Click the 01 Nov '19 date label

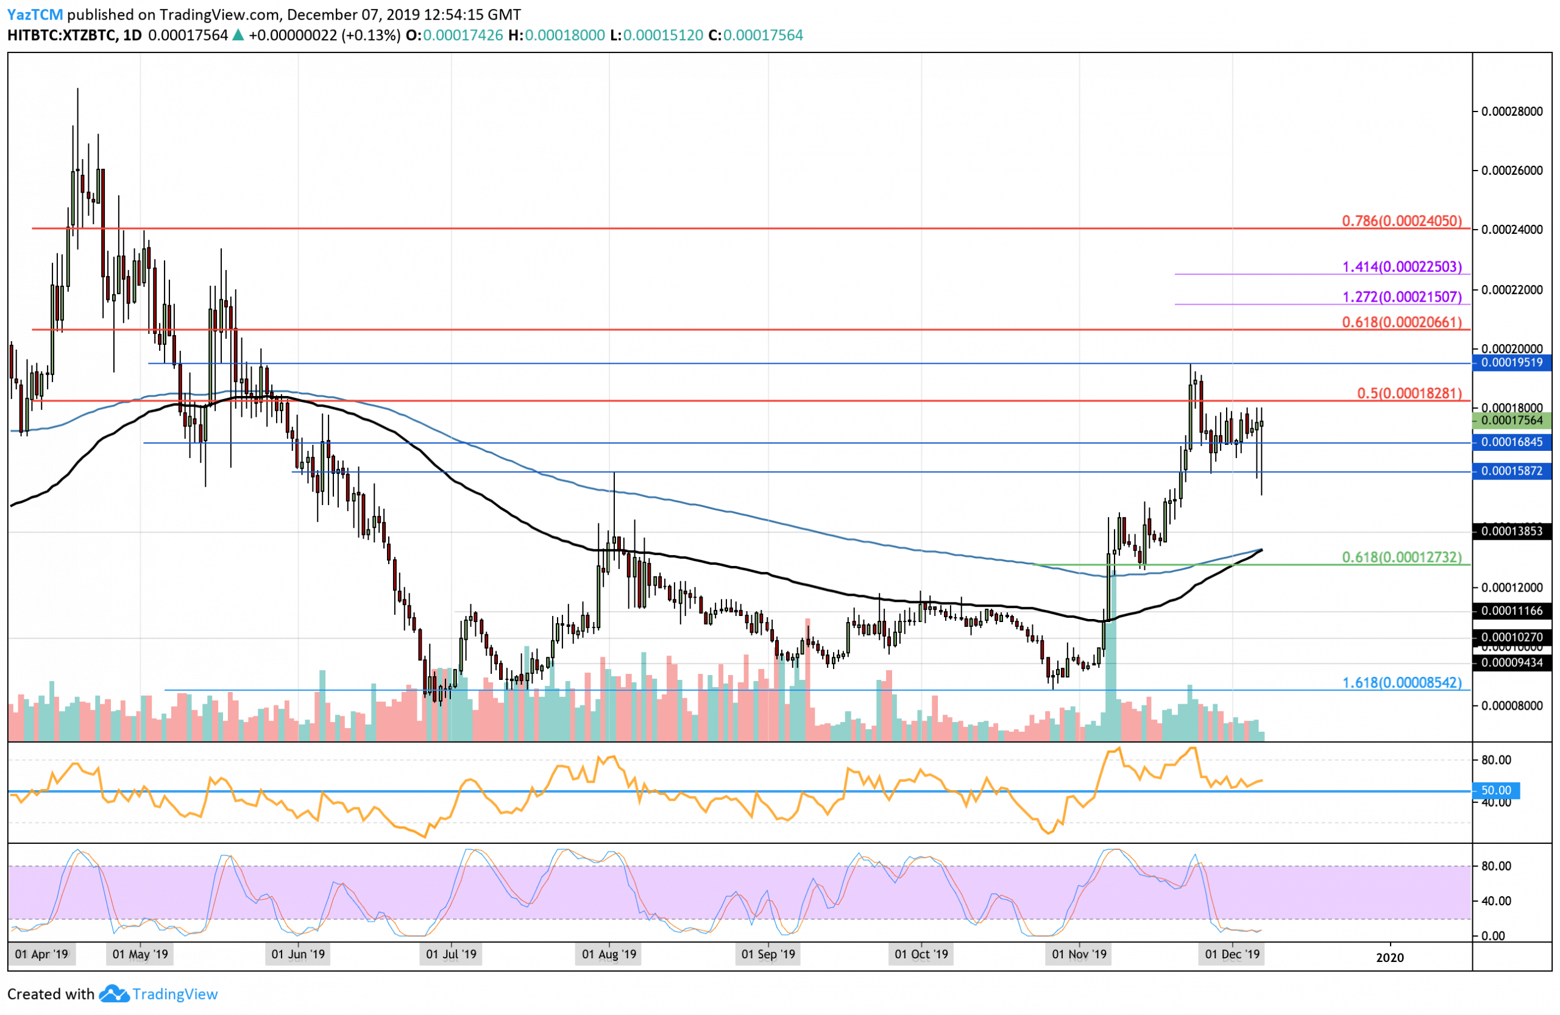[x=1080, y=955]
